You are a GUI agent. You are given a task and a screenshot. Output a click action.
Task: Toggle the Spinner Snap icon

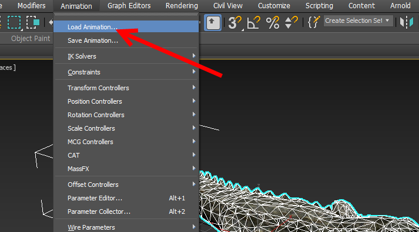coord(291,22)
